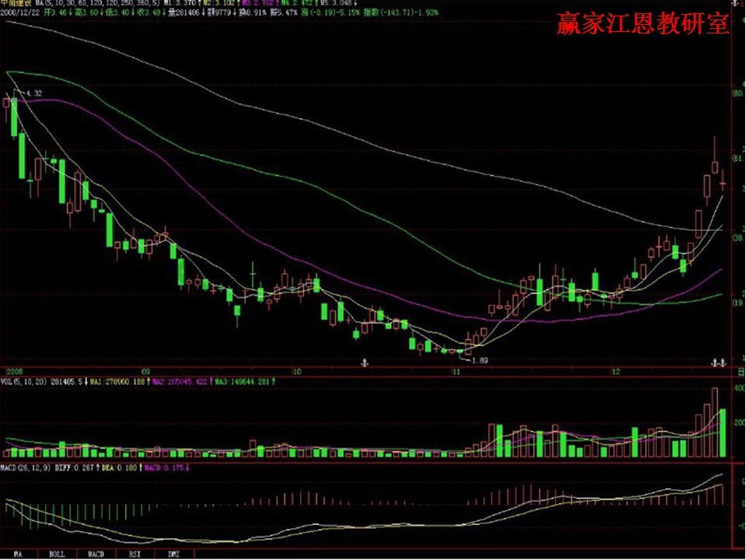This screenshot has height=560, width=746.
Task: Click the 12 month marker on timeline
Action: pos(615,372)
